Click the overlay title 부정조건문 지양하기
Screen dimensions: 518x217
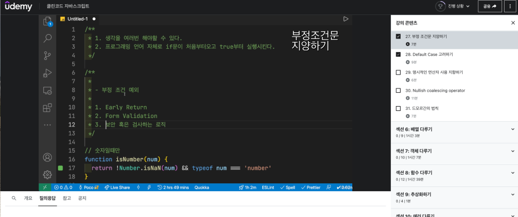[x=315, y=41]
